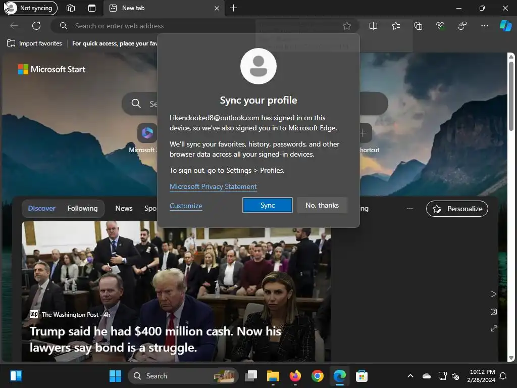The image size is (517, 388).
Task: Open the Copilot sidebar icon
Action: (x=505, y=26)
